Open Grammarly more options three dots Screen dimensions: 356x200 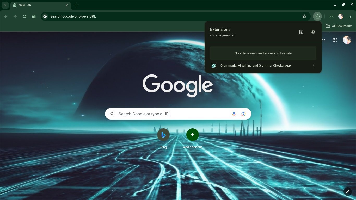314,66
